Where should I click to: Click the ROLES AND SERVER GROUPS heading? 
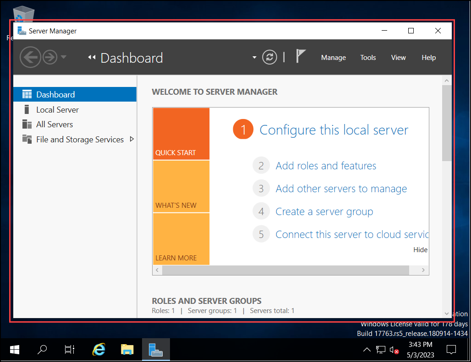click(x=207, y=301)
